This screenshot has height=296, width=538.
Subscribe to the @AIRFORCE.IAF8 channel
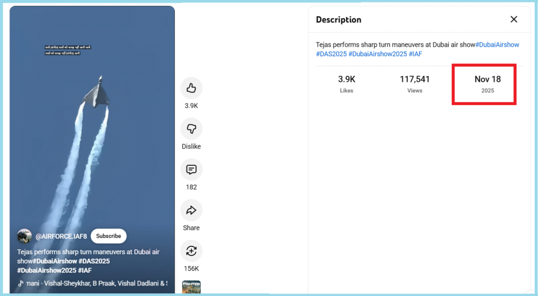(x=109, y=236)
